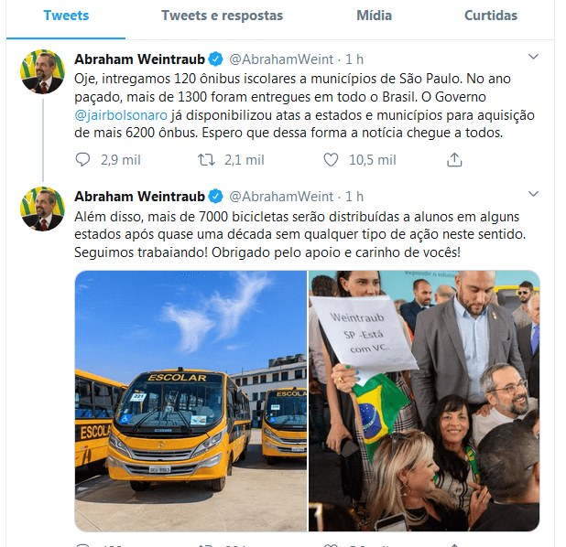Click verified badge on second Abraham Weintraub tweet

tap(216, 196)
